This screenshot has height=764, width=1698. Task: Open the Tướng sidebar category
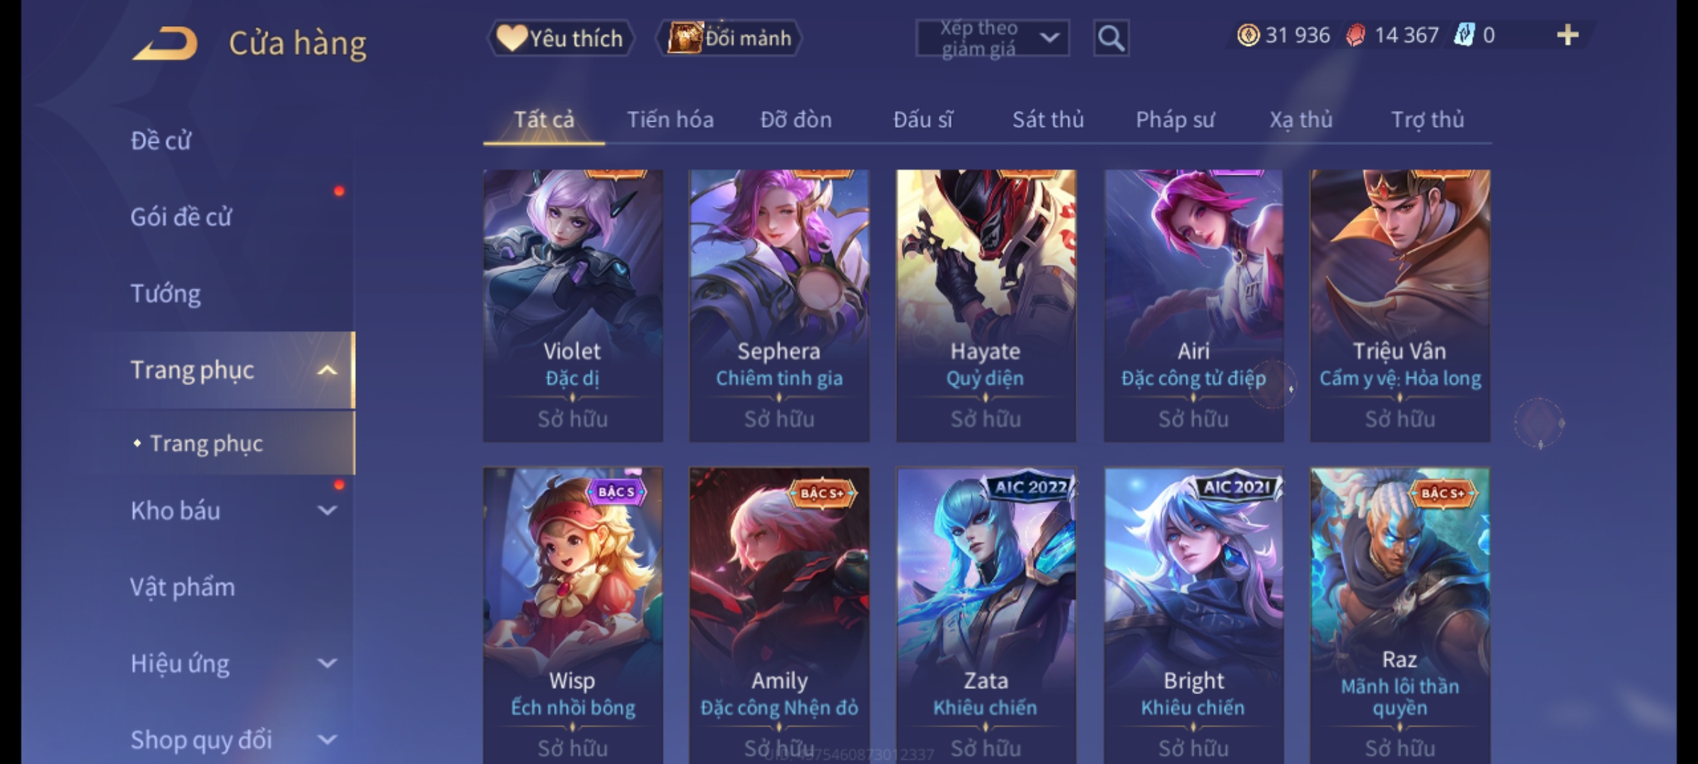tap(166, 294)
